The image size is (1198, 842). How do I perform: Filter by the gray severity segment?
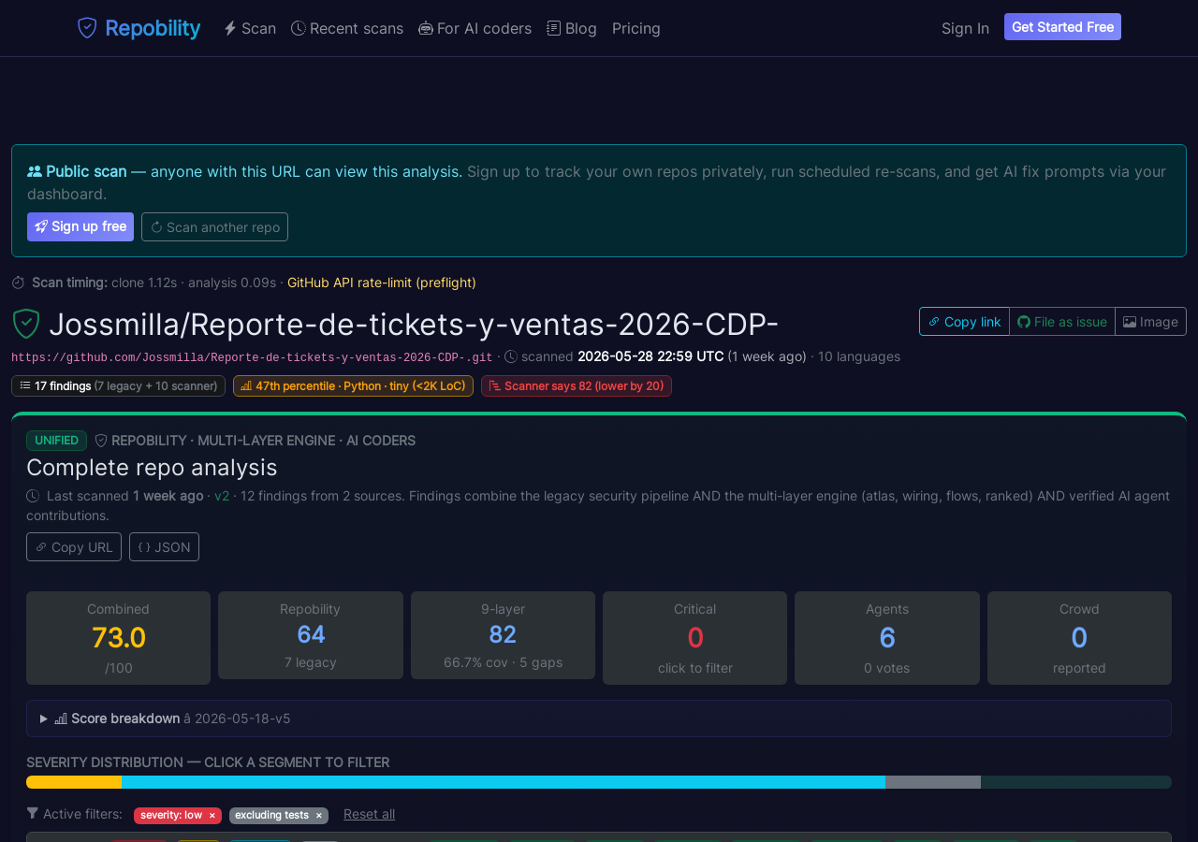(933, 782)
